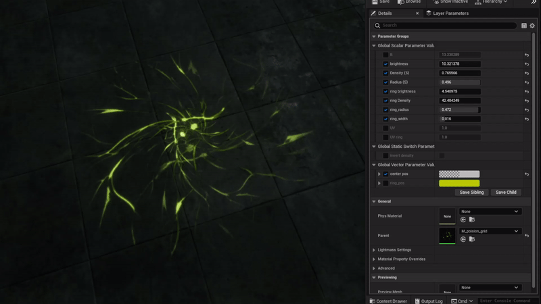Reset Parent material to default

click(527, 236)
